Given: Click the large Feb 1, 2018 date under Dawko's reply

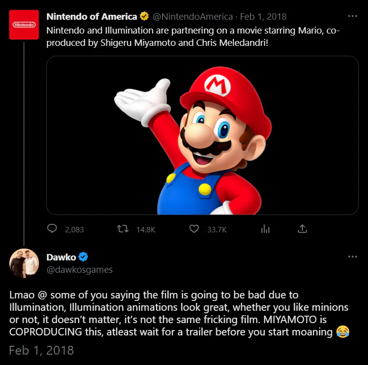Looking at the screenshot, I should tap(41, 351).
